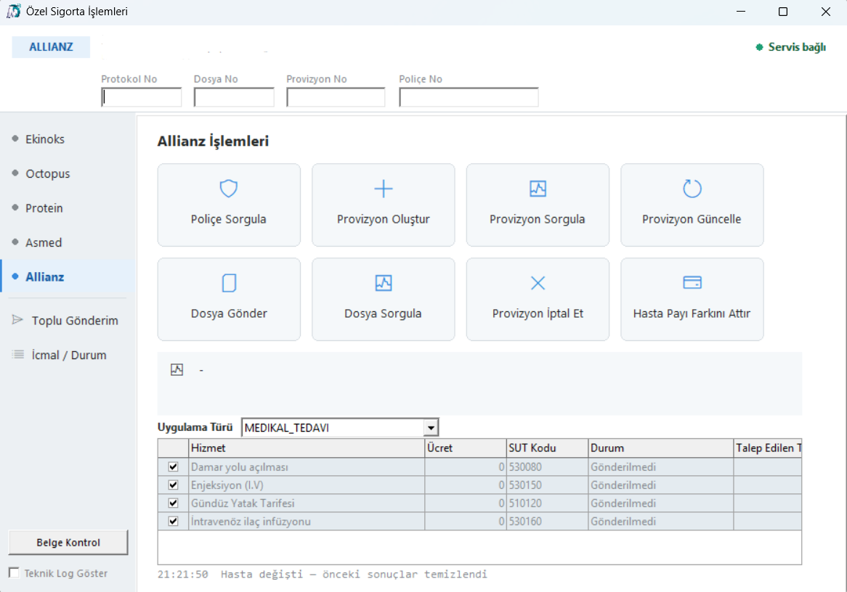This screenshot has width=847, height=592.
Task: Click the send arrow icon beside Toplu Gönderim
Action: coord(17,320)
